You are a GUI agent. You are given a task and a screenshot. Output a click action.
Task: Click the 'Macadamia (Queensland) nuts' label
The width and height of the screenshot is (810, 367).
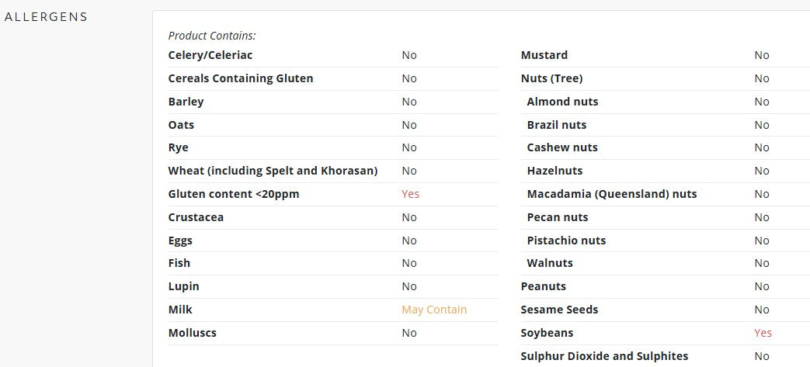pyautogui.click(x=611, y=194)
